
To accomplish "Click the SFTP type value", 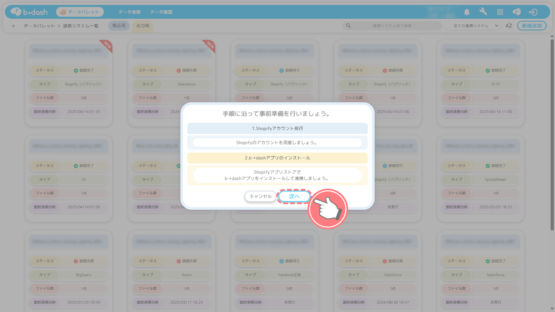I will pos(495,84).
